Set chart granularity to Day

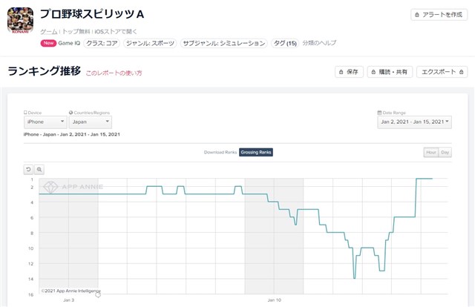(445, 152)
